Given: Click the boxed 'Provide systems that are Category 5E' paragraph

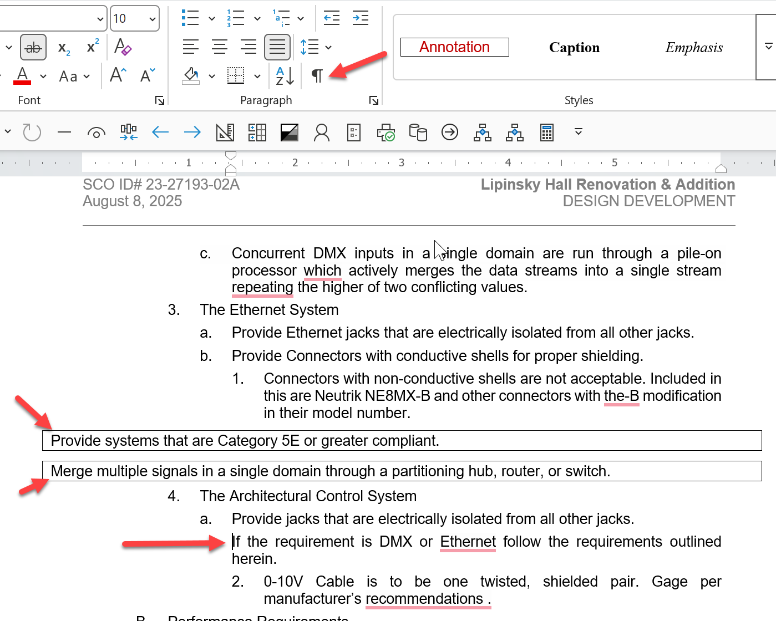Looking at the screenshot, I should 402,441.
